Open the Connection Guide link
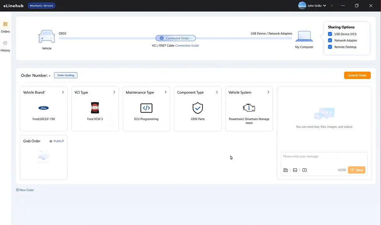381x225 pixels. 187,46
